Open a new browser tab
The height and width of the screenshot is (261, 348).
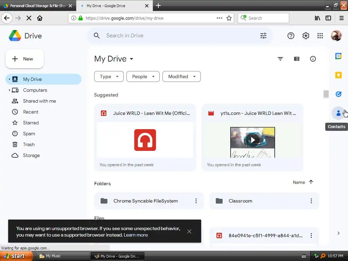158,5
